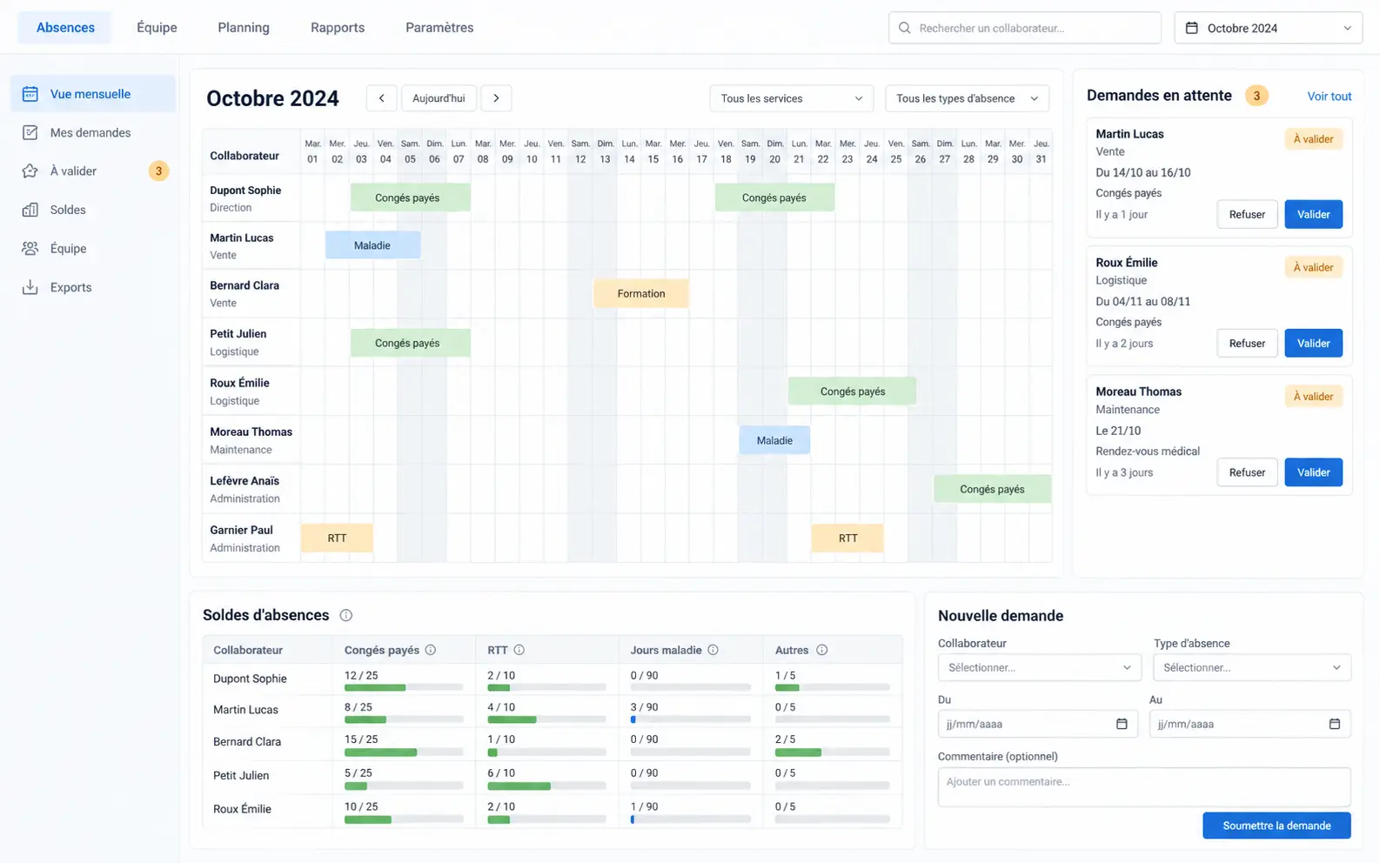Switch to the Équipe top tab

pyautogui.click(x=157, y=28)
